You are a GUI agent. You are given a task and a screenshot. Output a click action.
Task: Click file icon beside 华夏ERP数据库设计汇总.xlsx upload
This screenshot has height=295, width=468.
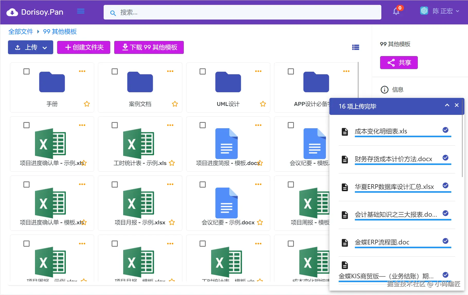click(345, 187)
